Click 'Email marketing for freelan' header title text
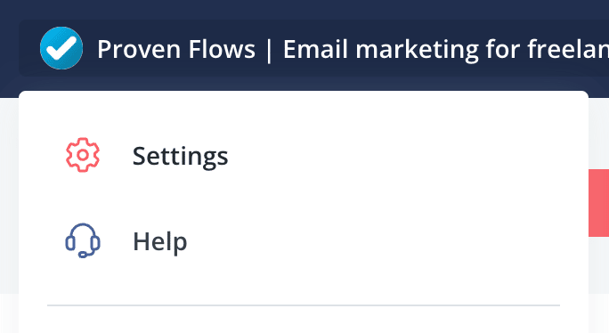This screenshot has height=333, width=609. 446,49
